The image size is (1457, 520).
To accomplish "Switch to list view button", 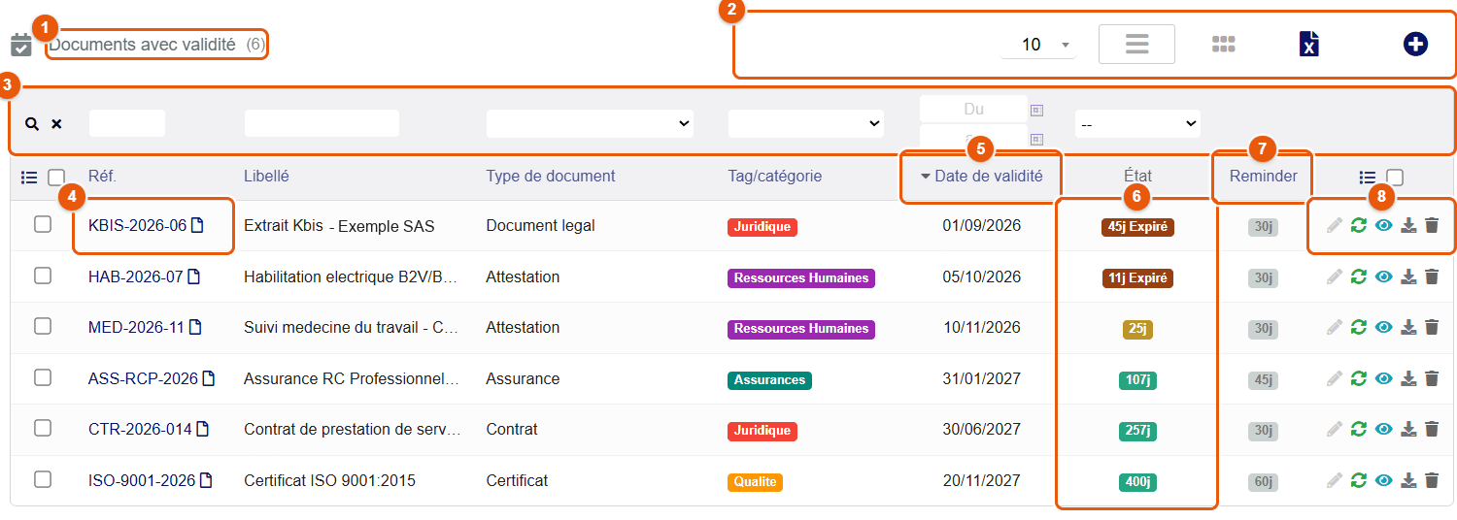I will tap(1136, 44).
